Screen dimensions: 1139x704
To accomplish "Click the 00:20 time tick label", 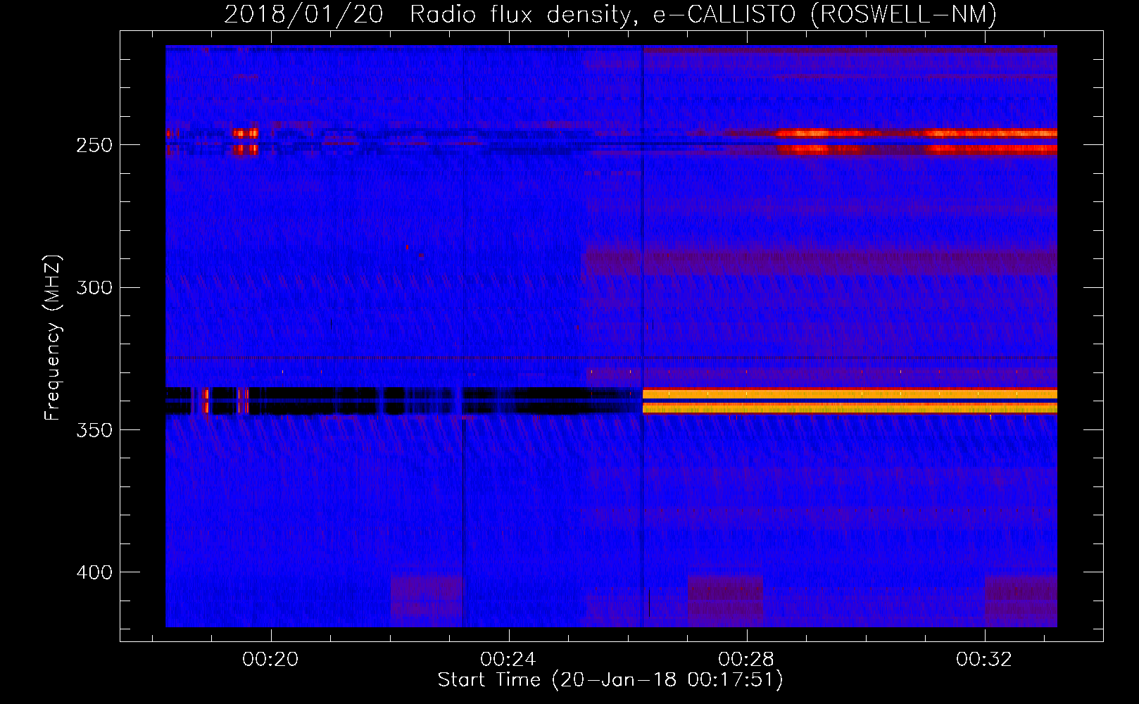I will tap(270, 659).
